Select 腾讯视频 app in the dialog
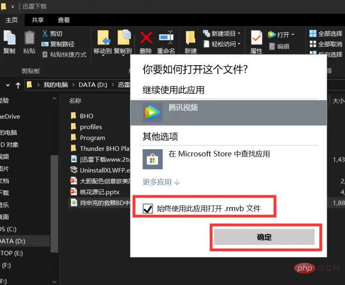This screenshot has height=285, width=345. click(229, 113)
